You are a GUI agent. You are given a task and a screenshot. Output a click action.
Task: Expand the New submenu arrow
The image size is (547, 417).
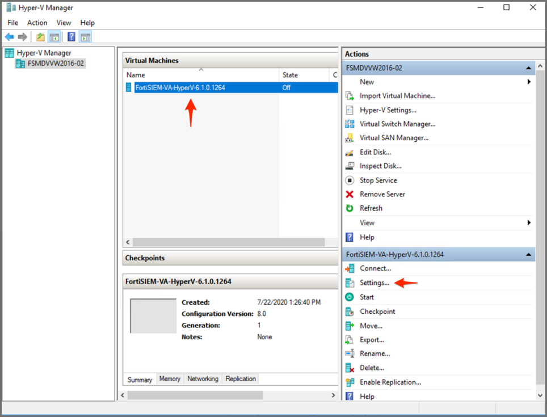tap(529, 81)
